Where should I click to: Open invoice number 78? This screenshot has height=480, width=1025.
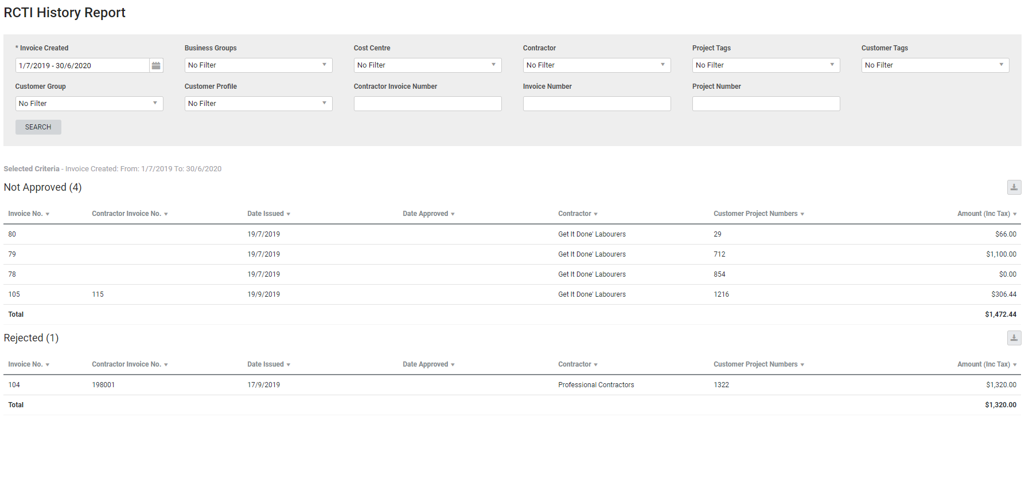click(12, 274)
